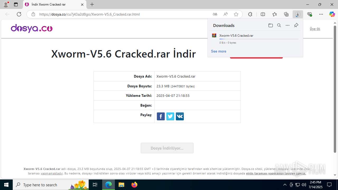Go to dosya.co logo homepage
This screenshot has width=338, height=190.
click(x=31, y=28)
